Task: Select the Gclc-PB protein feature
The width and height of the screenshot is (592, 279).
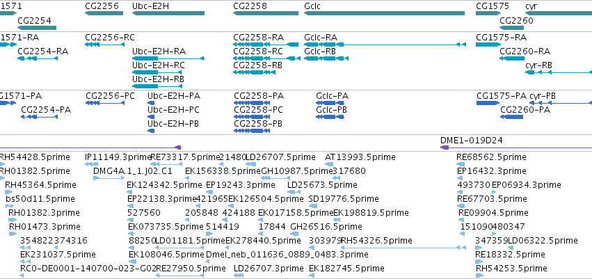Action: (330, 117)
